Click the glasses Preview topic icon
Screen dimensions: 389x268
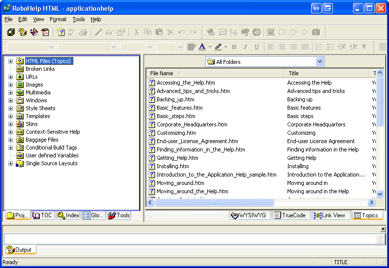pyautogui.click(x=110, y=32)
